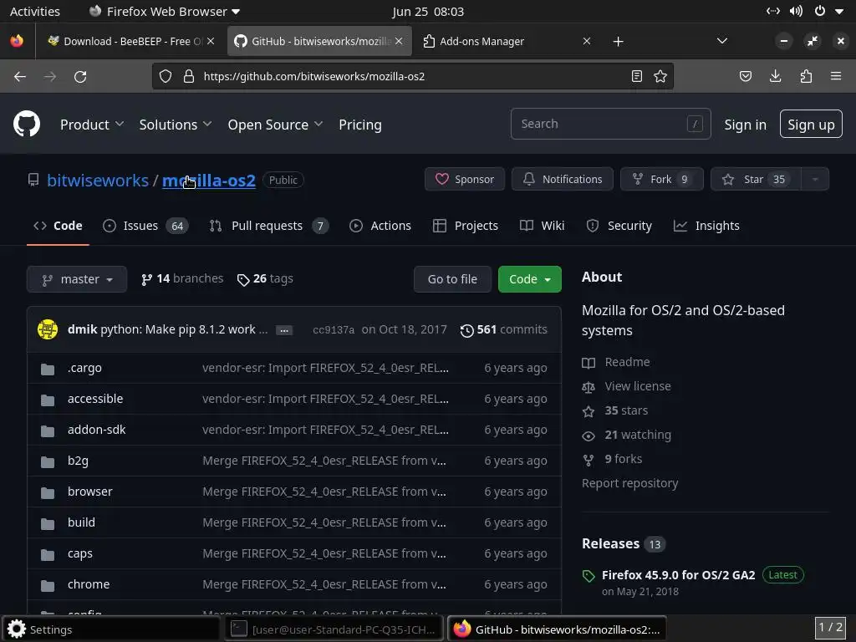The width and height of the screenshot is (856, 642).
Task: Open the Wiki tab
Action: tap(542, 226)
